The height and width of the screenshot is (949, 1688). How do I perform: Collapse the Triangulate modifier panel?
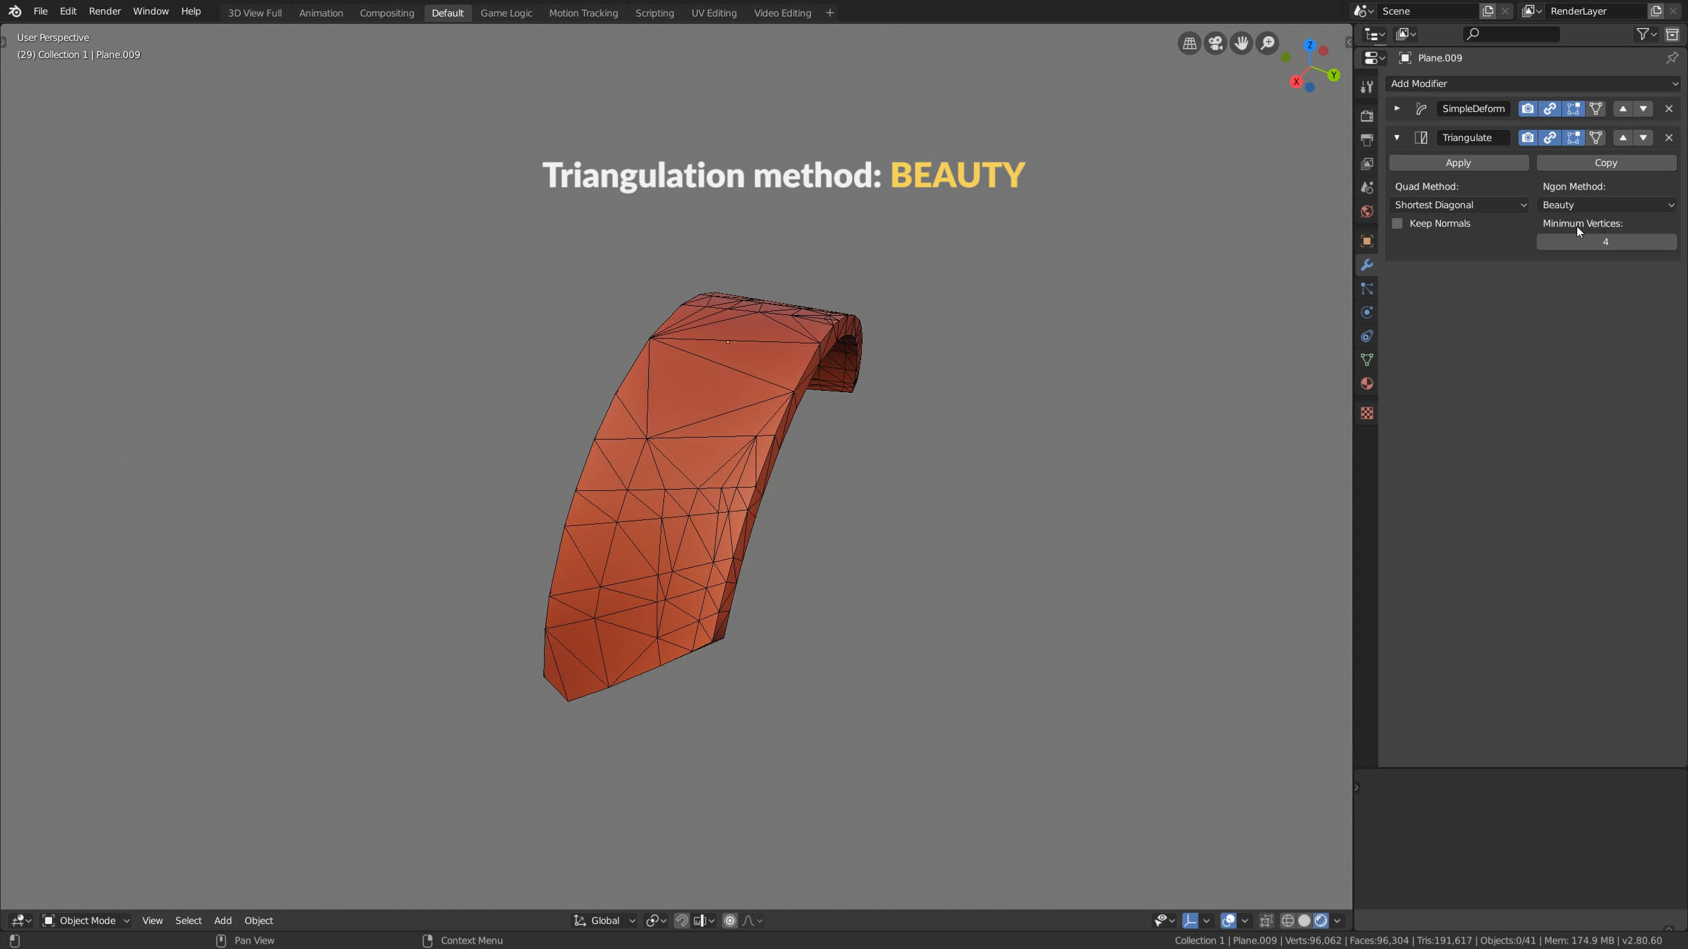pyautogui.click(x=1397, y=138)
